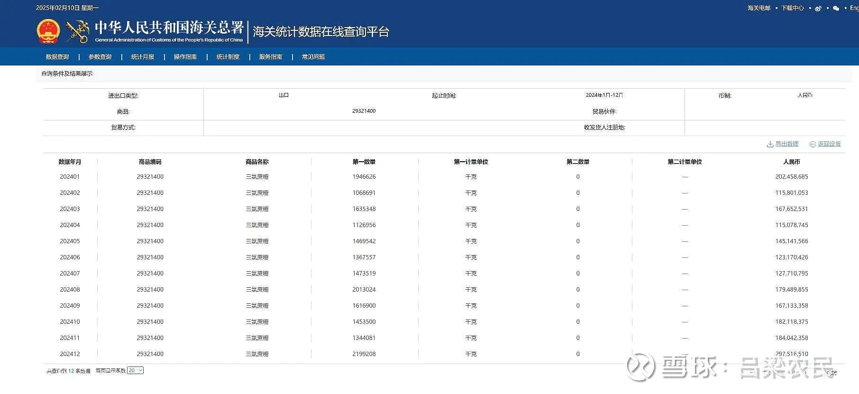Open the 统计制度 menu
The height and width of the screenshot is (394, 859).
click(228, 57)
